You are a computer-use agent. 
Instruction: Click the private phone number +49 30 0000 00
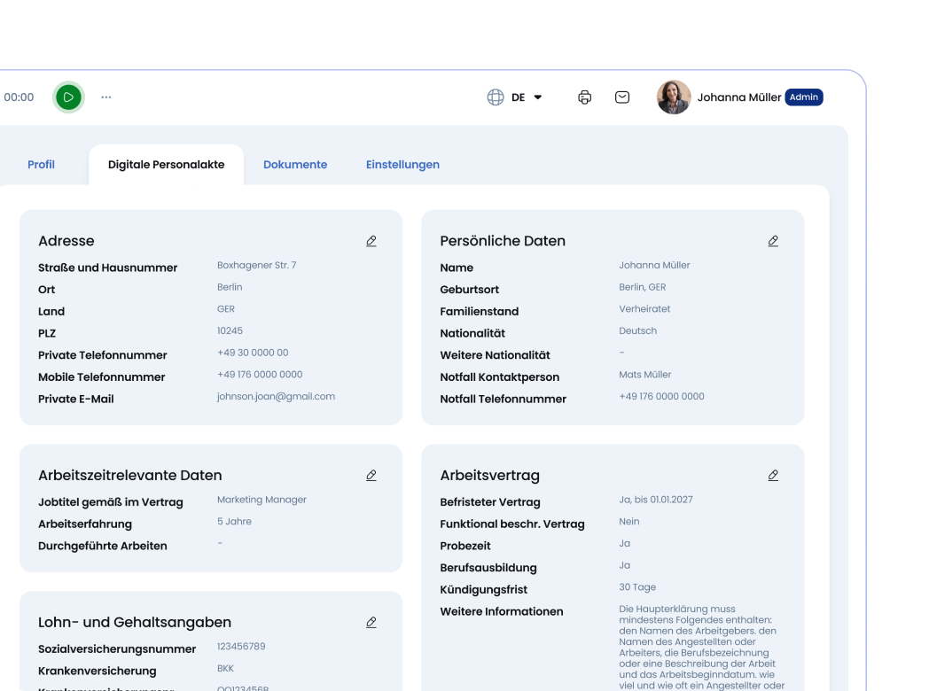(x=253, y=353)
